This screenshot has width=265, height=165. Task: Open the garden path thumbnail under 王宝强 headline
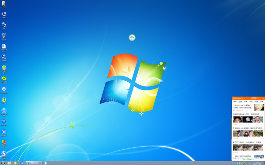click(258, 133)
